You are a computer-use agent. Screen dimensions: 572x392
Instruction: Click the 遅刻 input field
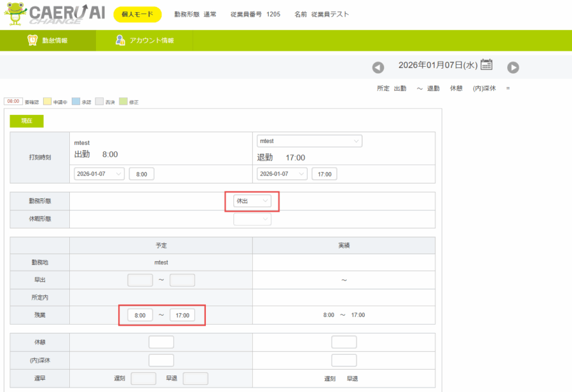pyautogui.click(x=143, y=379)
